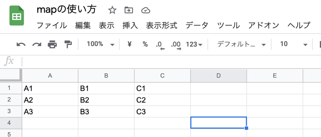Undo the last action
321x137 pixels.
21,44
